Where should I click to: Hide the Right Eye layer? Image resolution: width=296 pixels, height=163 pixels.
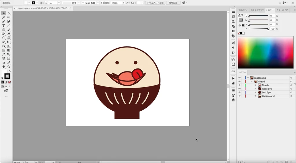(239, 89)
